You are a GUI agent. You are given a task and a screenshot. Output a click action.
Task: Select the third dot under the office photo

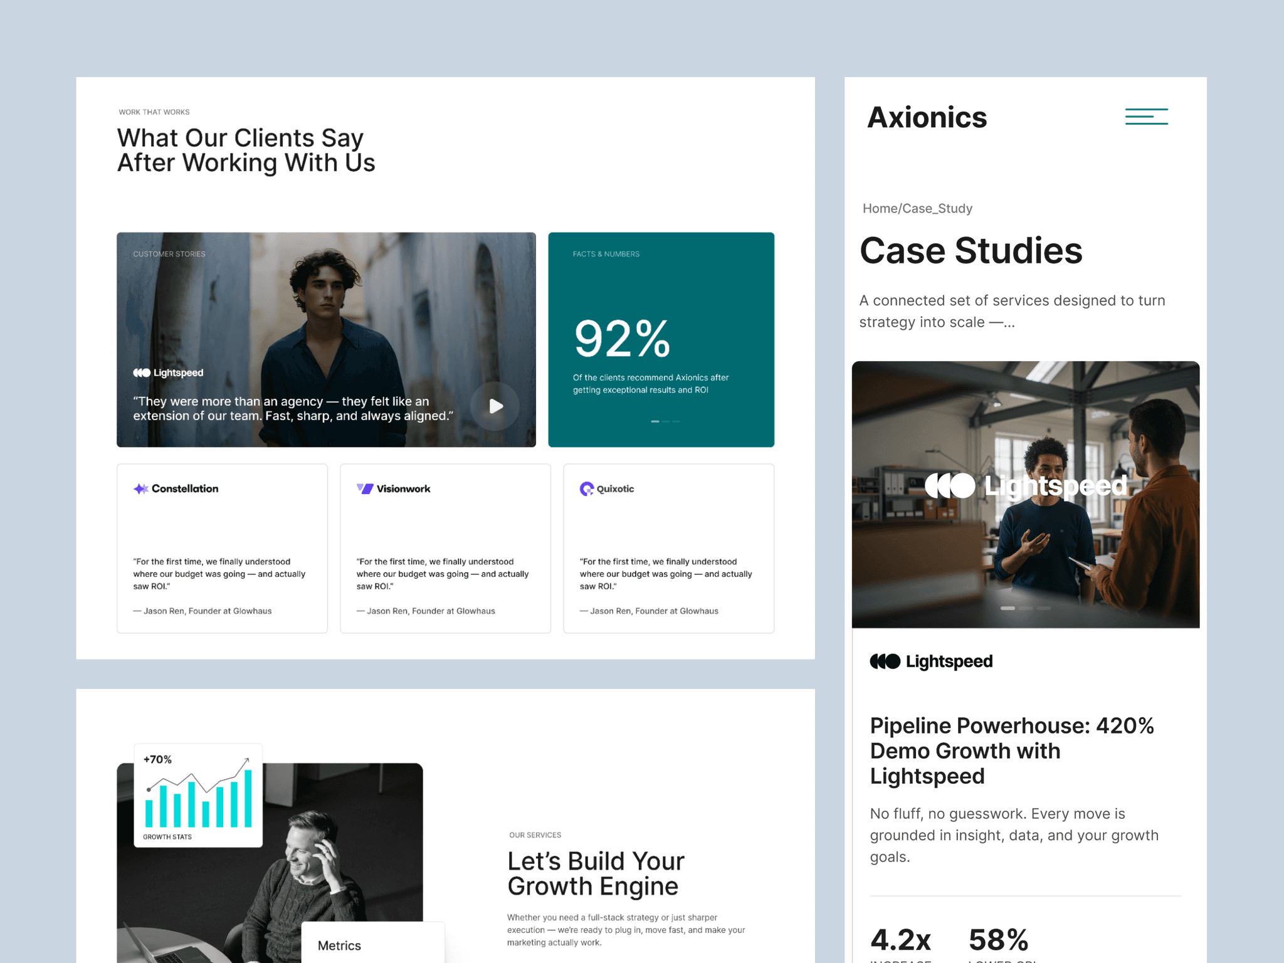1043,608
